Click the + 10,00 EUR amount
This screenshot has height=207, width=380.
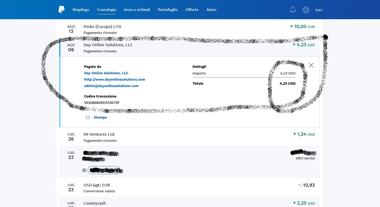(x=302, y=26)
